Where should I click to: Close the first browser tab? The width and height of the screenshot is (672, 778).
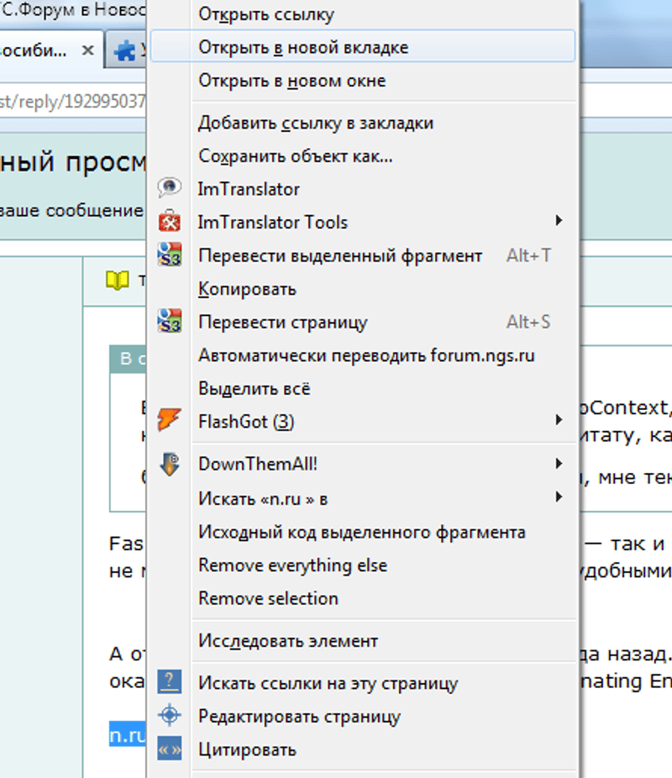point(87,50)
